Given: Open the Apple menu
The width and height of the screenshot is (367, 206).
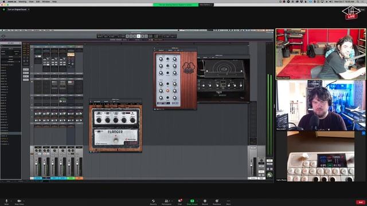Looking at the screenshot, I should pos(3,1).
